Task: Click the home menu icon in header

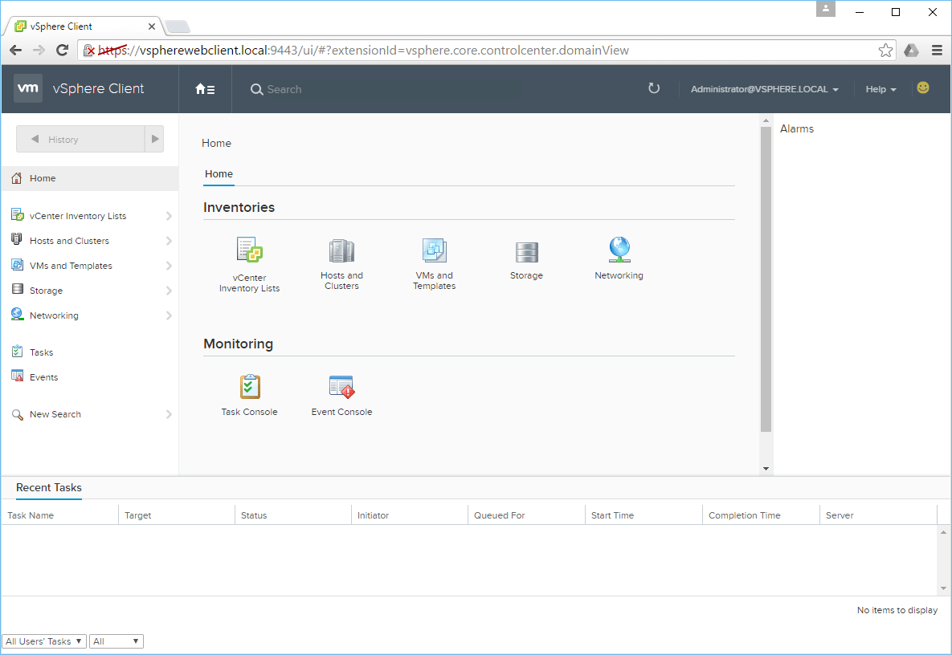Action: point(205,89)
